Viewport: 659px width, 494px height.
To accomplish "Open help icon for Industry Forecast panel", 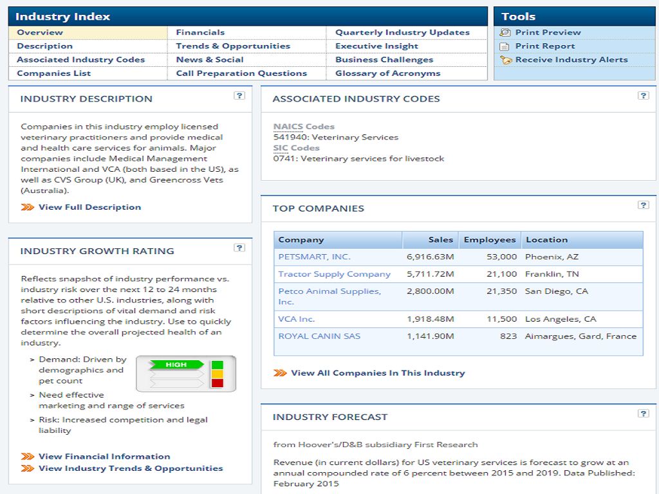I will 643,414.
